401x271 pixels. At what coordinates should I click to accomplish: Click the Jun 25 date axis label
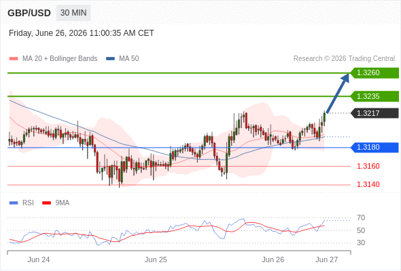click(156, 259)
